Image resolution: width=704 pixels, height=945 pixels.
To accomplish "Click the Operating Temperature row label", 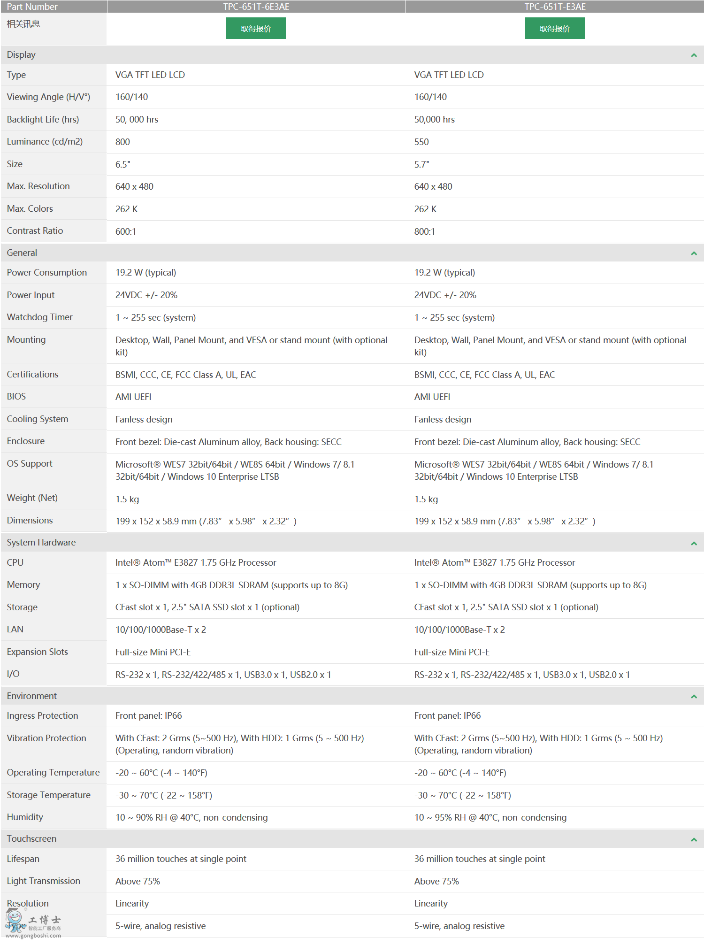I will pyautogui.click(x=53, y=773).
